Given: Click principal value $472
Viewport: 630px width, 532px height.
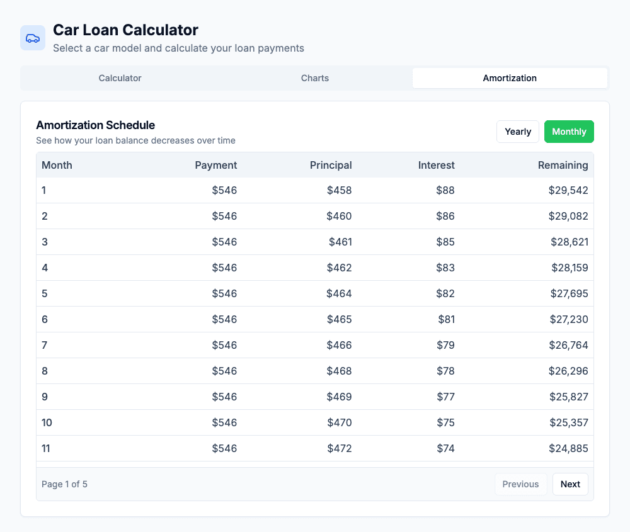Looking at the screenshot, I should tap(340, 448).
